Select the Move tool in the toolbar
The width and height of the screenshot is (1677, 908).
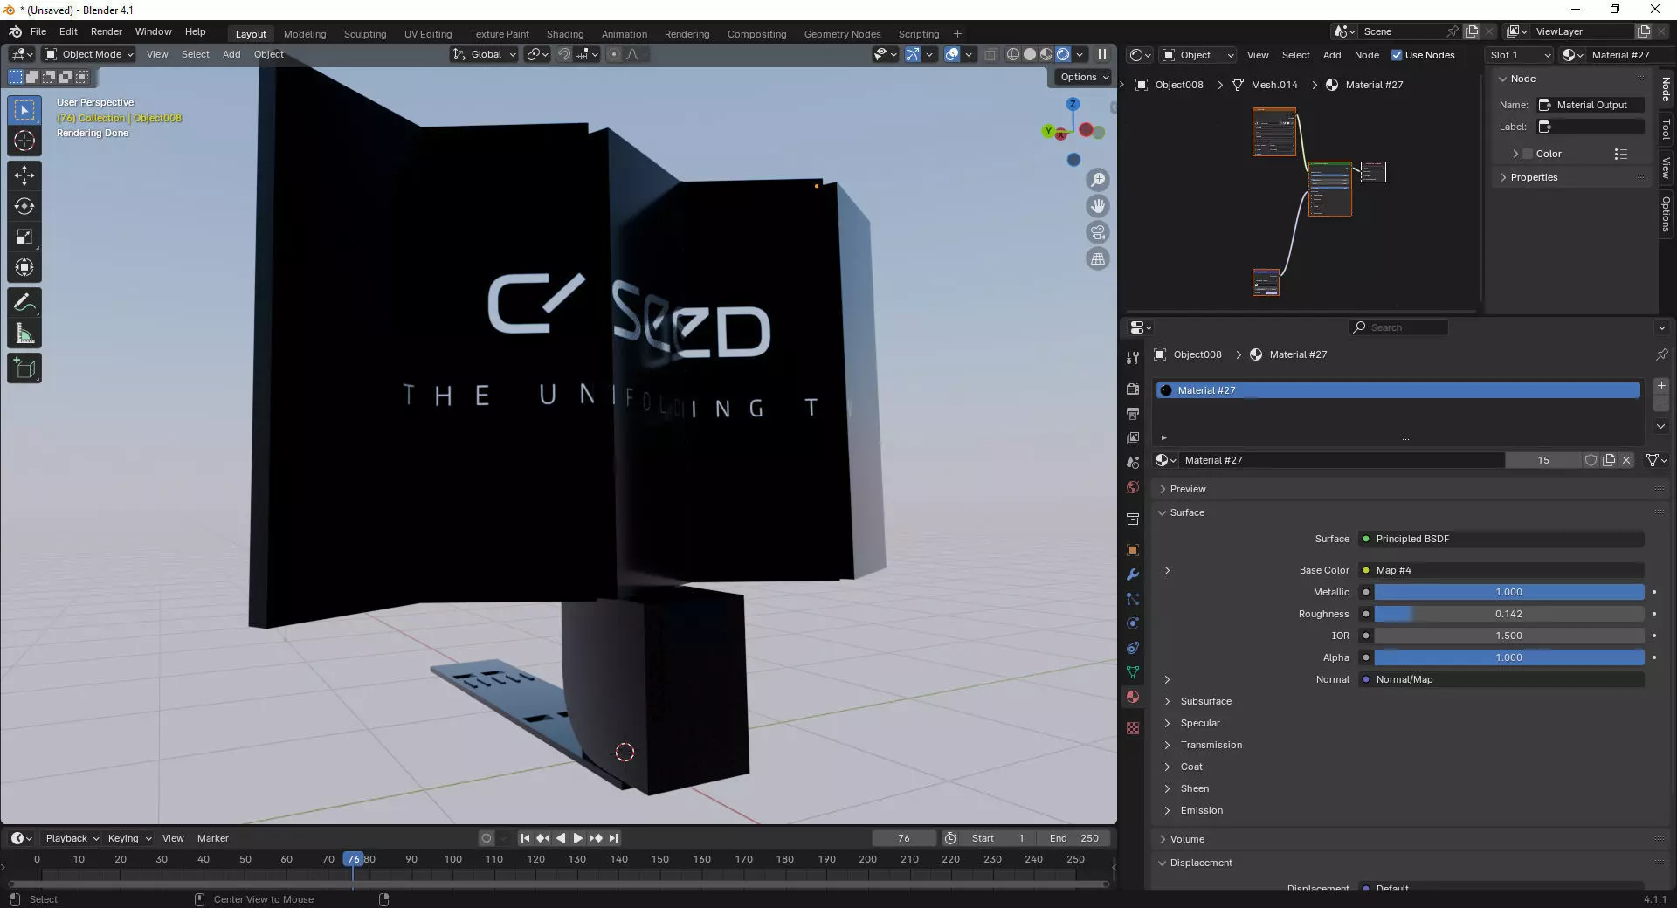24,175
